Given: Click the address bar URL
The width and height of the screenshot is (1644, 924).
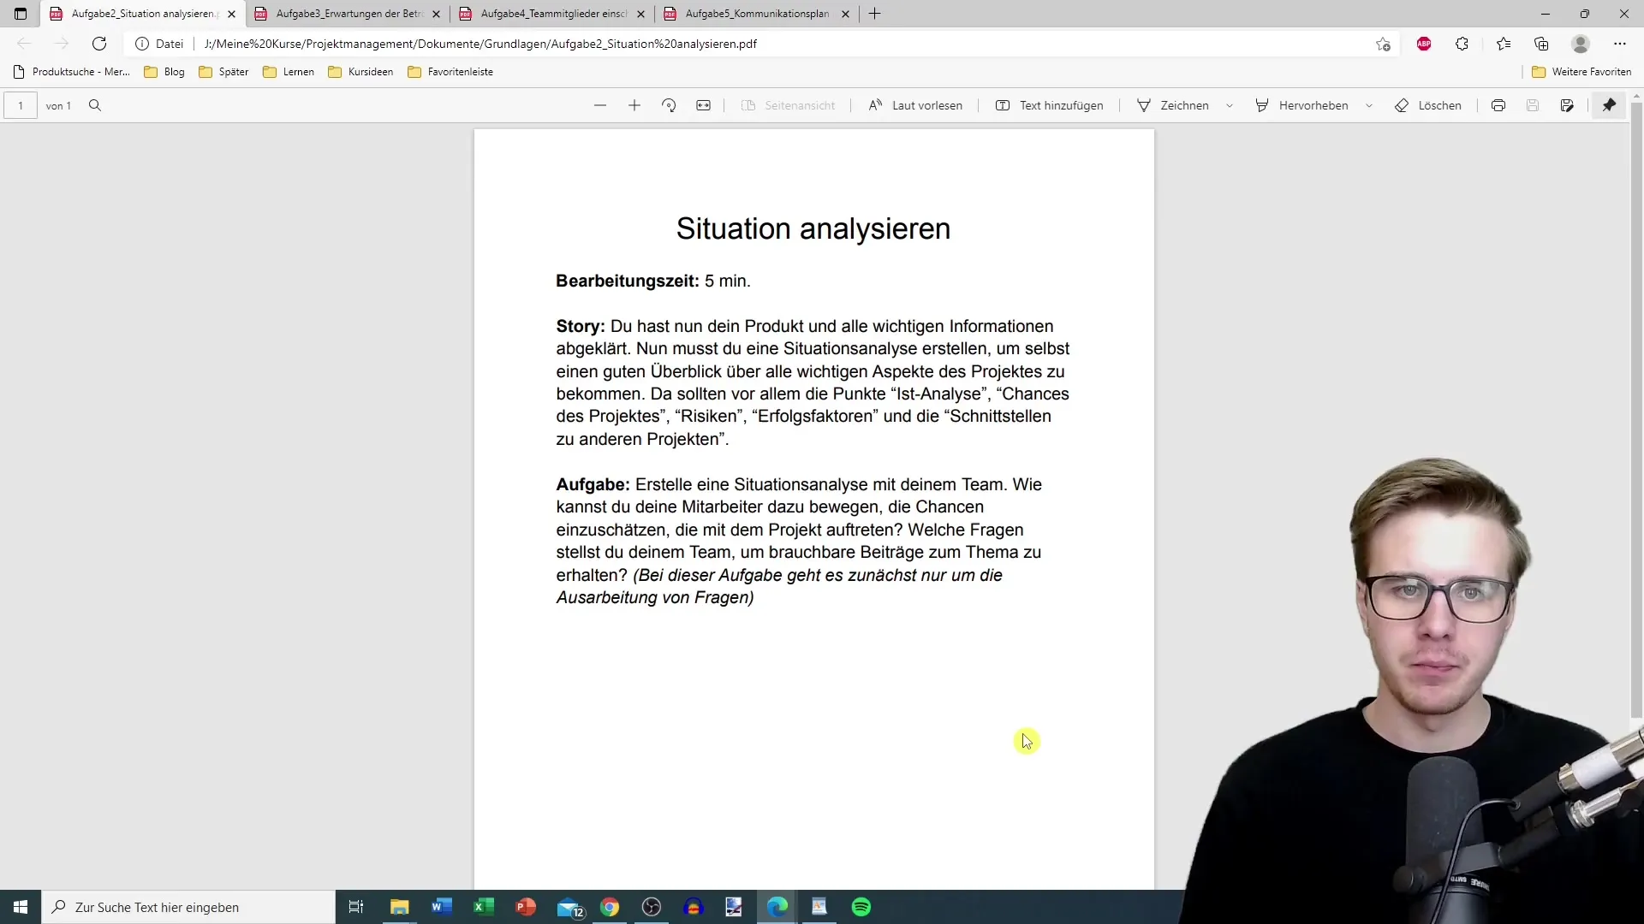Looking at the screenshot, I should [x=480, y=44].
